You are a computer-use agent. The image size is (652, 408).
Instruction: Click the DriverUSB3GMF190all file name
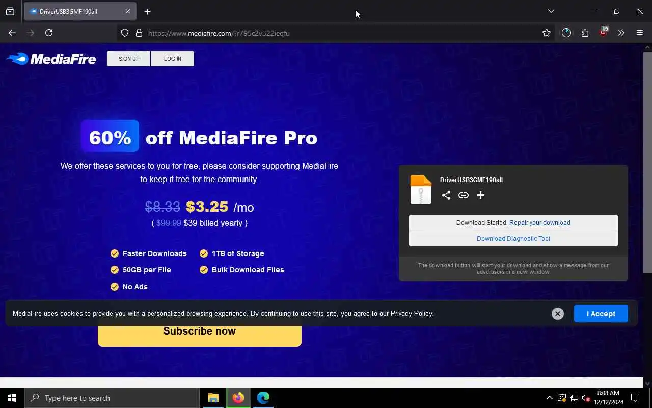pyautogui.click(x=471, y=180)
